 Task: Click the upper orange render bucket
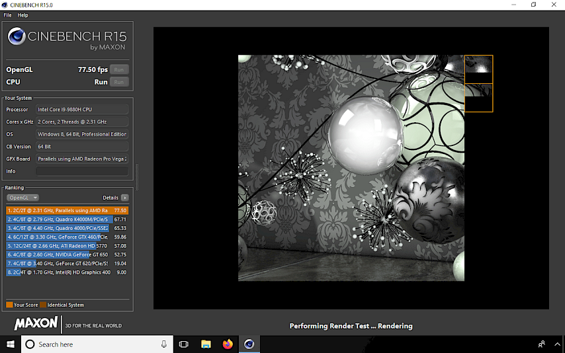click(478, 69)
